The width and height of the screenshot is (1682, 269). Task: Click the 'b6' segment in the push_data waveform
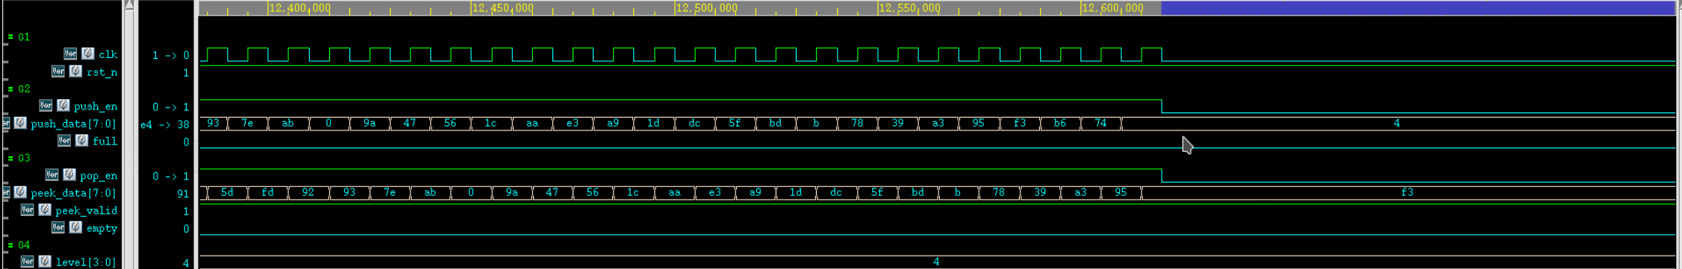[1060, 123]
